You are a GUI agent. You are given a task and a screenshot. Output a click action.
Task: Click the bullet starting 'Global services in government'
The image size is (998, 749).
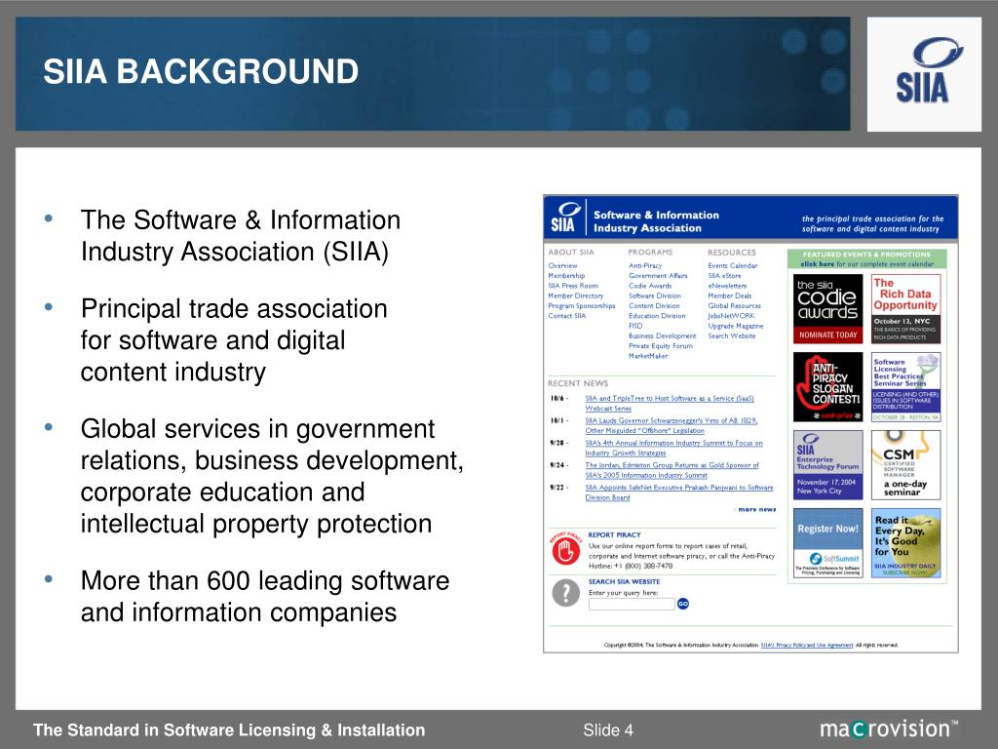tap(272, 476)
